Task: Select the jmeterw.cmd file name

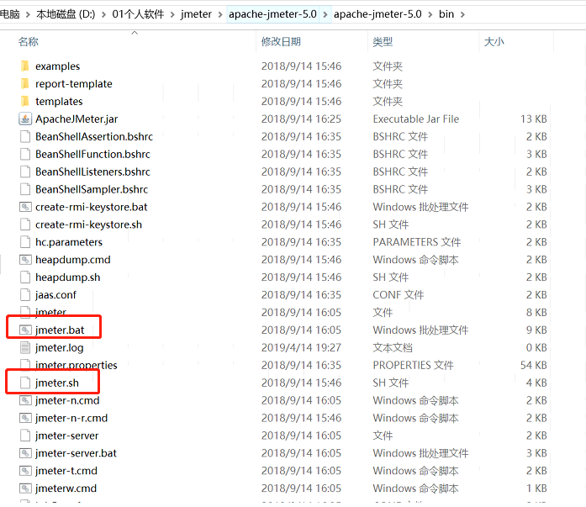Action: pyautogui.click(x=66, y=489)
